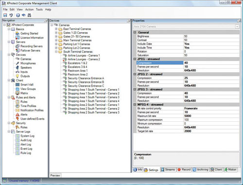
Task: Open the Help menu
Action: point(48,9)
